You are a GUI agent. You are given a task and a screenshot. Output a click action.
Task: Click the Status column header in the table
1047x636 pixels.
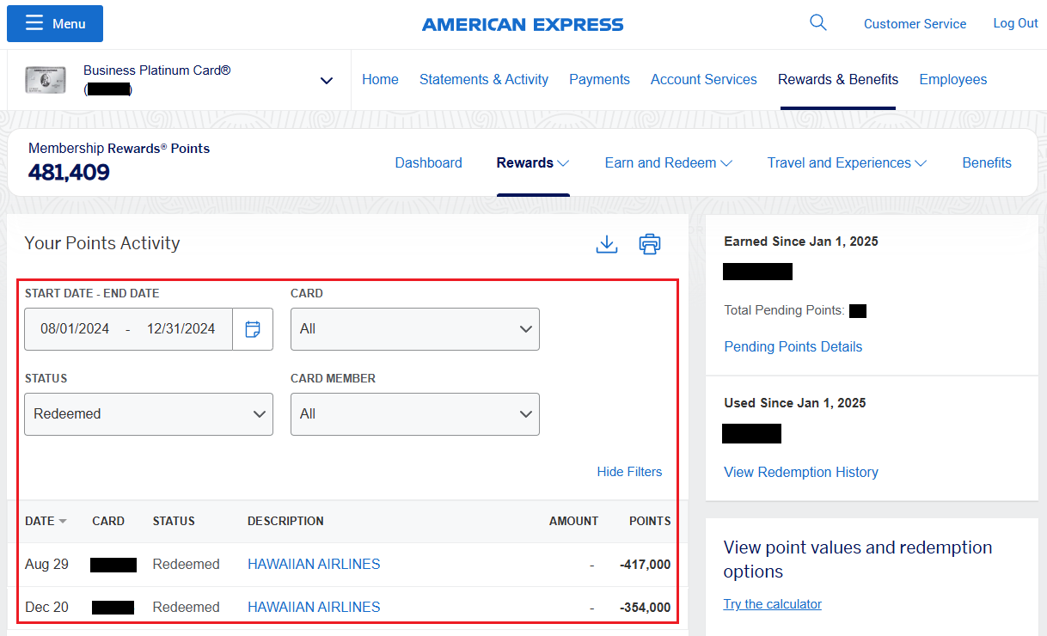[x=174, y=521]
